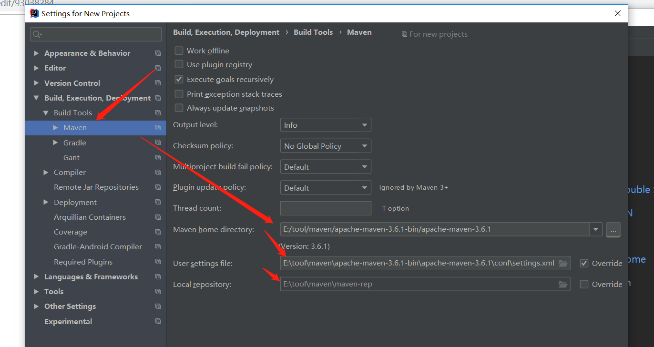Click project-level icon beside Gradle
The image size is (654, 347).
[158, 143]
